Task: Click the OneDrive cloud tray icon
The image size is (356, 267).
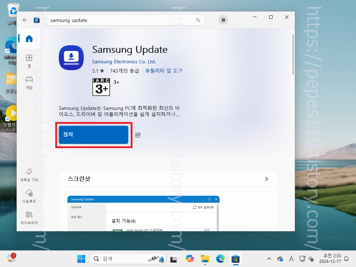Action: tap(280, 259)
